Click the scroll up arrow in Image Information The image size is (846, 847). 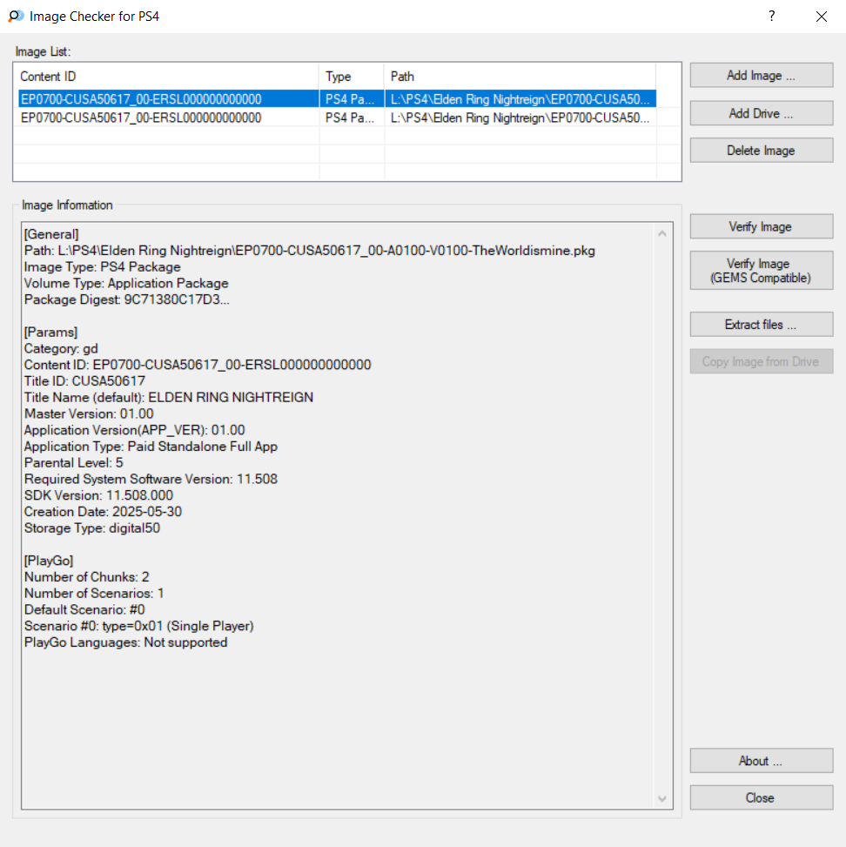pos(663,233)
